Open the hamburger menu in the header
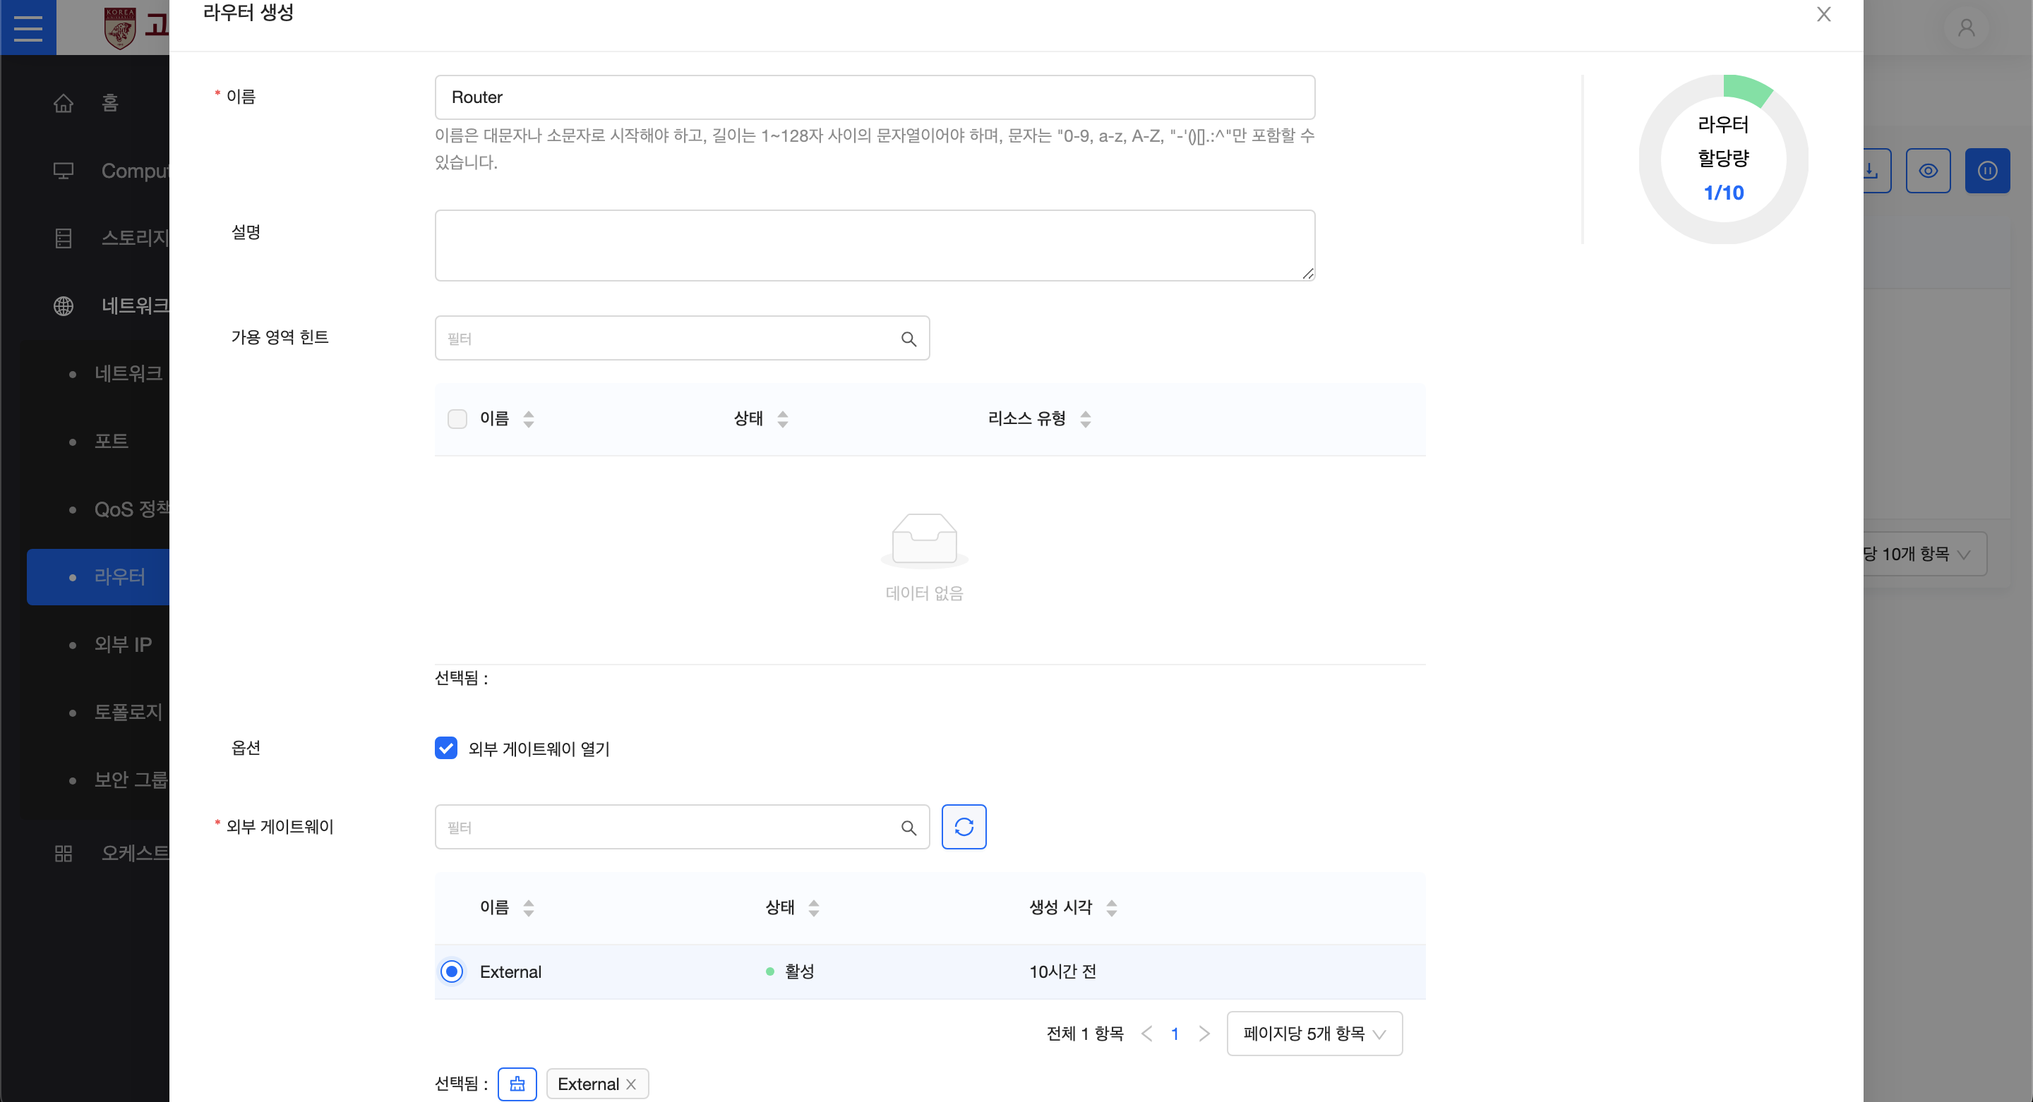 point(28,28)
